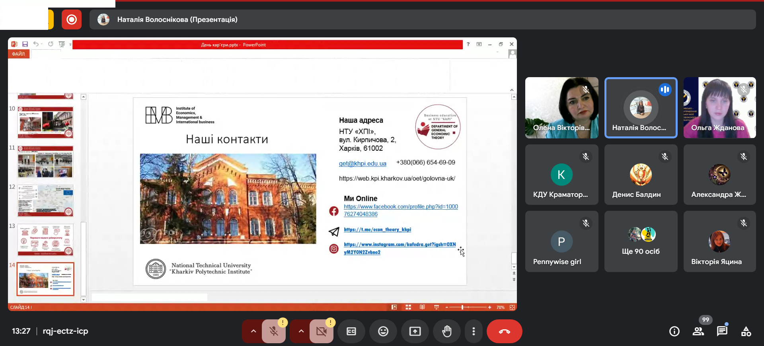The image size is (764, 346).
Task: Open the activities shapes icon
Action: coord(746,331)
